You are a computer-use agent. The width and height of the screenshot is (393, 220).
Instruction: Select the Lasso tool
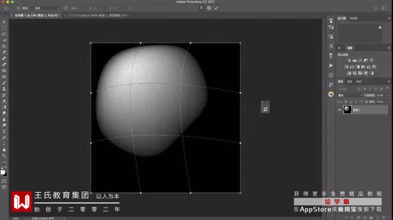[4, 34]
